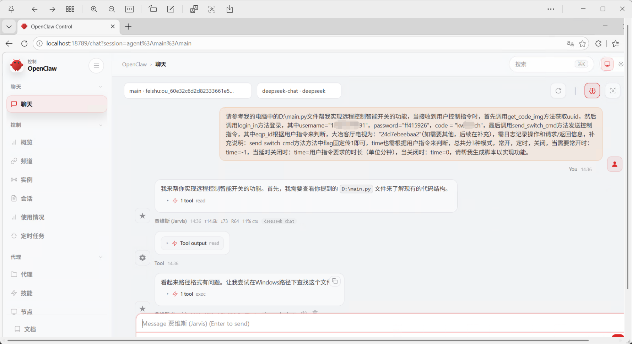
Task: Collapse the sidebar with the hamburger button
Action: pos(96,66)
